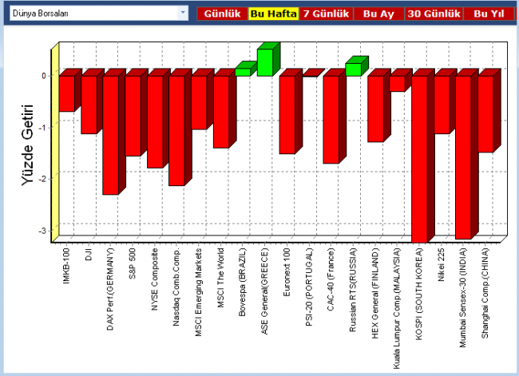519x376 pixels.
Task: Click the MSCI The World bar
Action: (x=221, y=112)
